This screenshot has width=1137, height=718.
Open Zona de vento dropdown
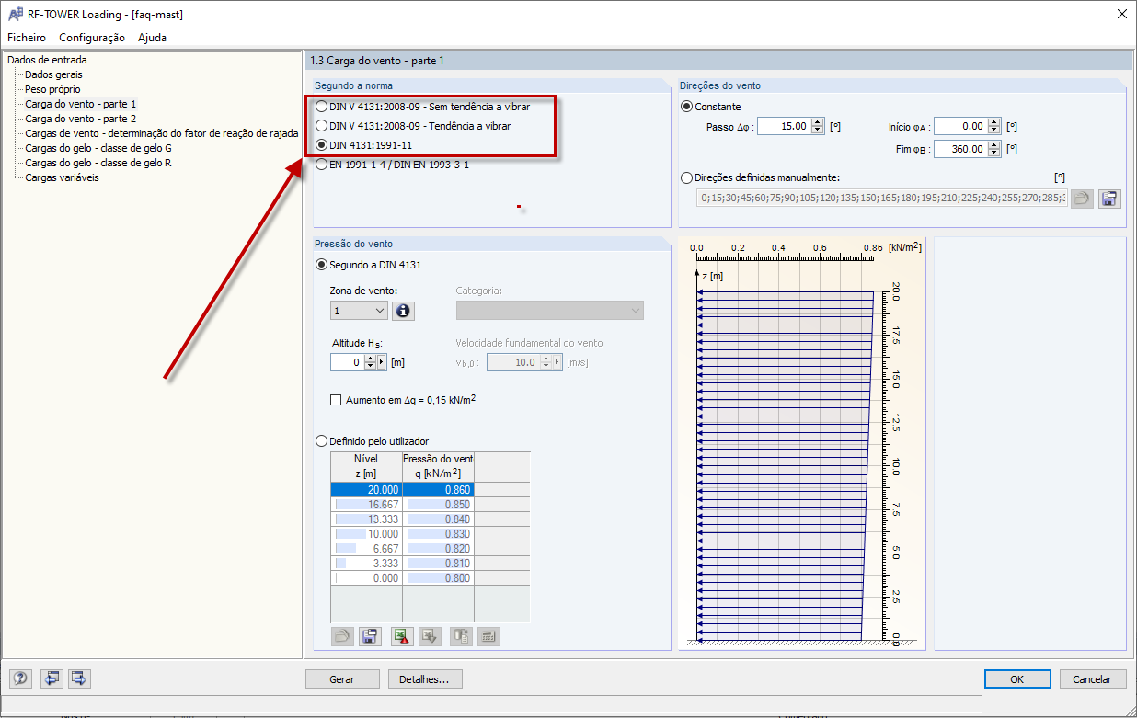pos(359,311)
